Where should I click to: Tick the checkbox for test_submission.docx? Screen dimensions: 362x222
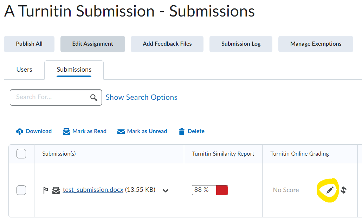21,190
